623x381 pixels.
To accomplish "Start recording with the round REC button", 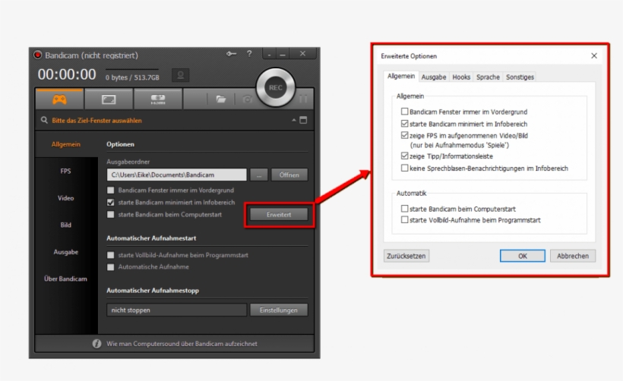I will coord(275,88).
